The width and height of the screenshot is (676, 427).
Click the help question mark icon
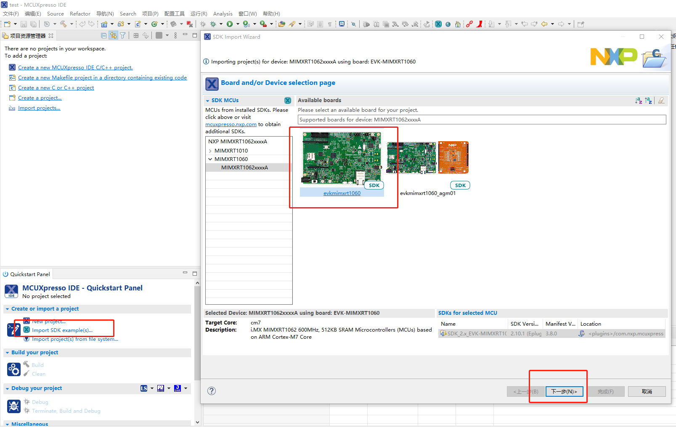pyautogui.click(x=212, y=391)
